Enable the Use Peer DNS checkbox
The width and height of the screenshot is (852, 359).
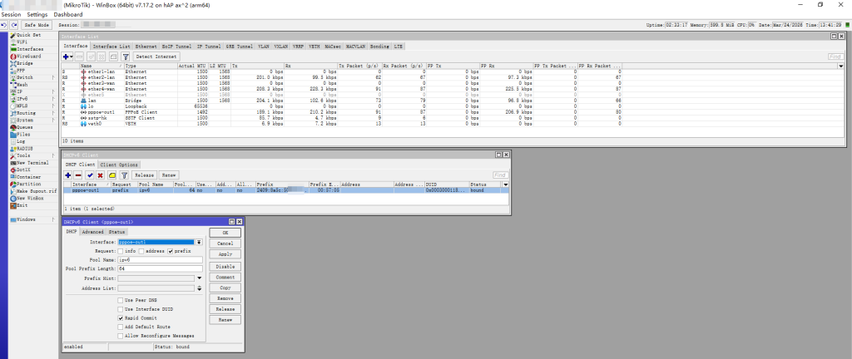pyautogui.click(x=121, y=299)
